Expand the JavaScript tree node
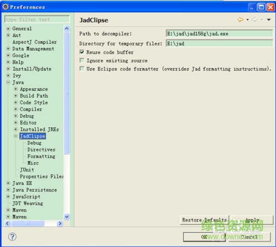This screenshot has width=276, height=247. (8, 197)
